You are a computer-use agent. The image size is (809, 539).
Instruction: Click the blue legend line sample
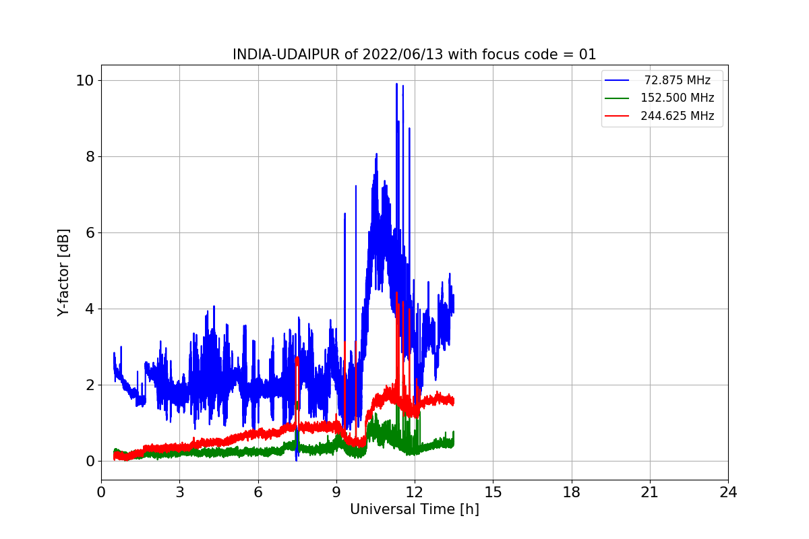point(617,80)
